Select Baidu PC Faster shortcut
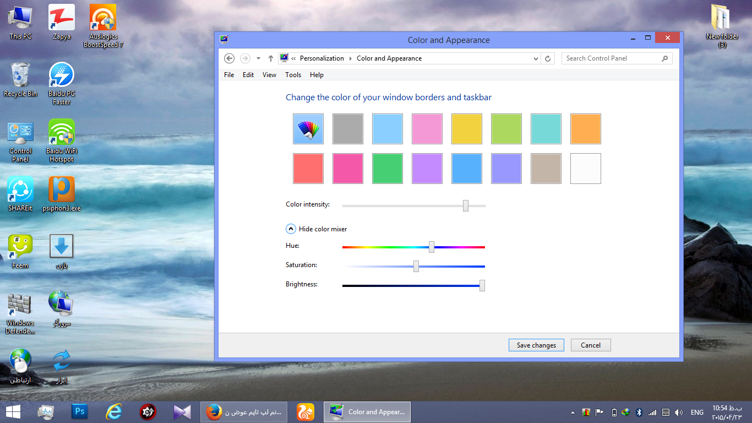The height and width of the screenshot is (423, 752). click(x=62, y=83)
